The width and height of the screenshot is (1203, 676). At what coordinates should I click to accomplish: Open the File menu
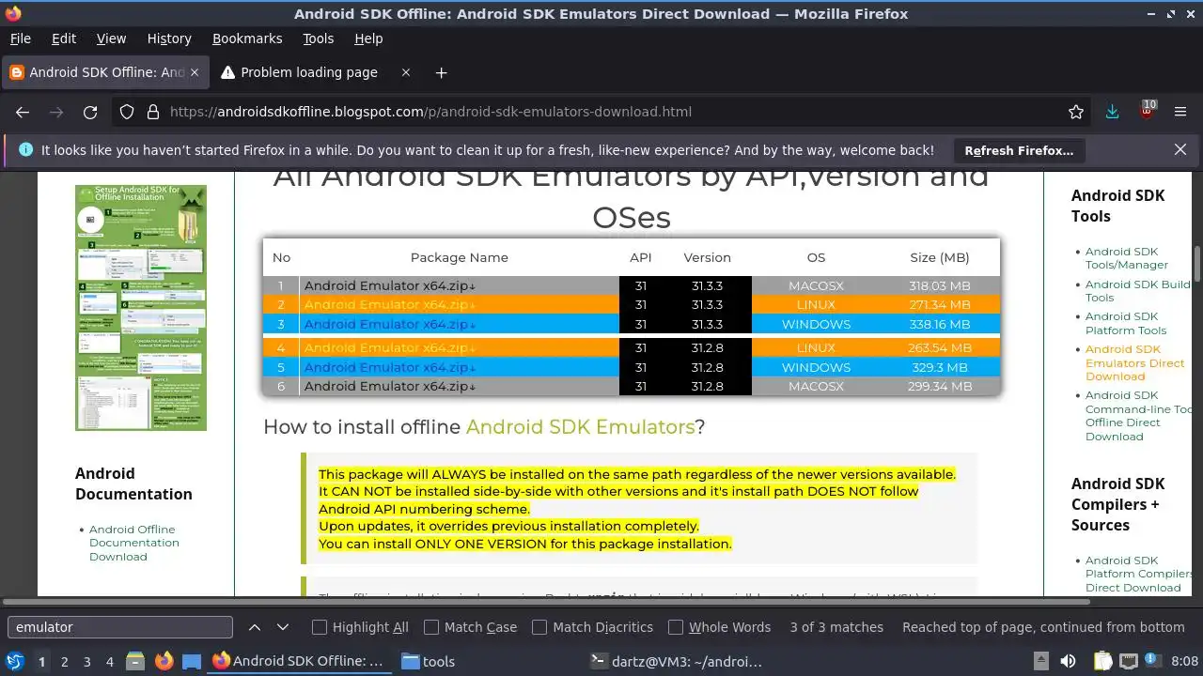pos(20,38)
